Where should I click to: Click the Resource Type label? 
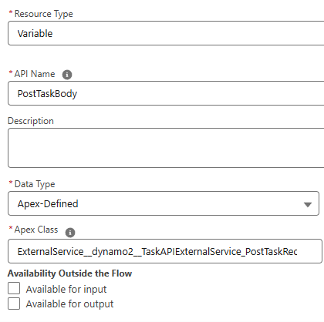pyautogui.click(x=43, y=14)
